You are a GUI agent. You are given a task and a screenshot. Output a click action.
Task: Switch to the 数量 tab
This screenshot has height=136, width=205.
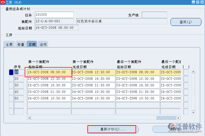[x=20, y=44]
